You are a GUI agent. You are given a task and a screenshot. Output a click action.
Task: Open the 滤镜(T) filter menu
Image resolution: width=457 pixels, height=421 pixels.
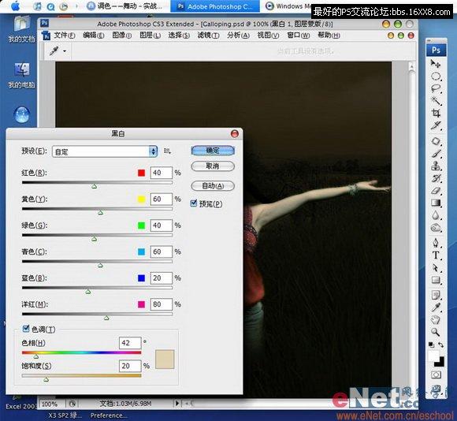click(x=208, y=35)
